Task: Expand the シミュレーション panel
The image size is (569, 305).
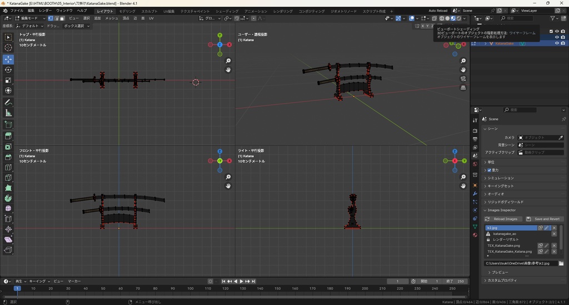Action: click(x=500, y=178)
